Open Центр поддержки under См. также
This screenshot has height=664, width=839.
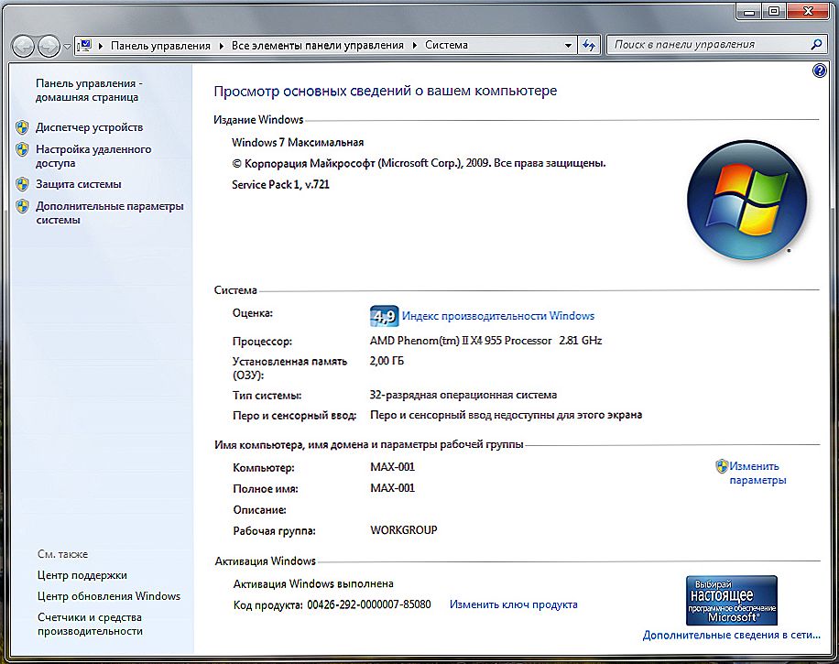tap(82, 575)
